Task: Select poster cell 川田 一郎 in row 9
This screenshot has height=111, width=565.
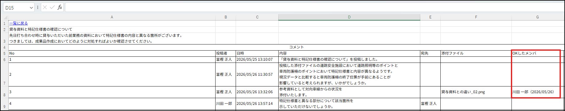Action: (226, 104)
